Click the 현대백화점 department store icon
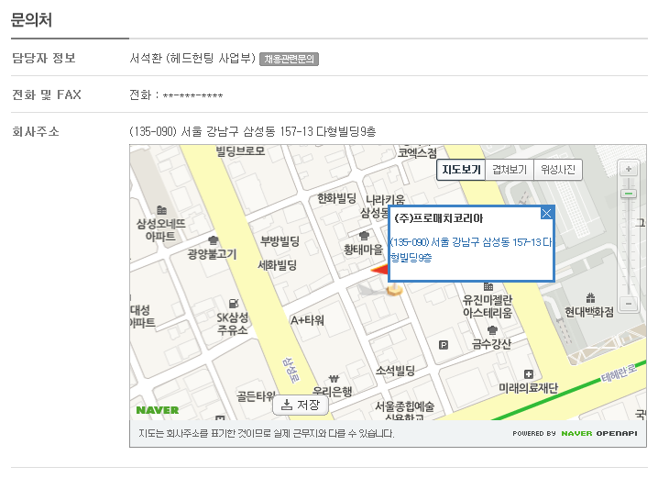The image size is (658, 478). (x=591, y=297)
